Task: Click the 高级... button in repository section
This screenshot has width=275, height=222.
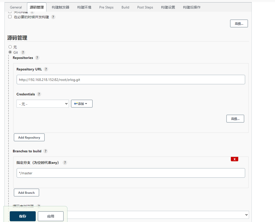Action: pyautogui.click(x=235, y=119)
